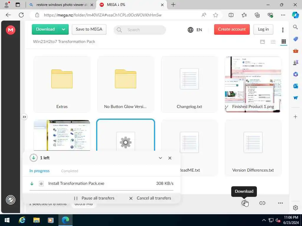Open Edge sidebar settings gear
The width and height of the screenshot is (302, 226).
295,208
